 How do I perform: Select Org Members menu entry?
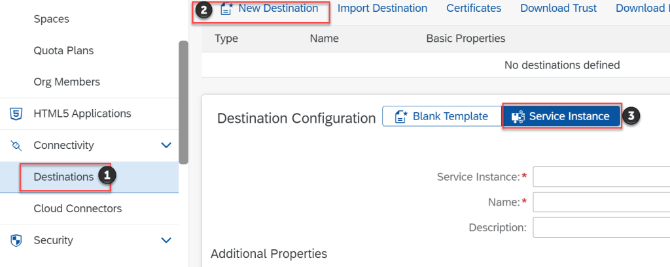(67, 82)
